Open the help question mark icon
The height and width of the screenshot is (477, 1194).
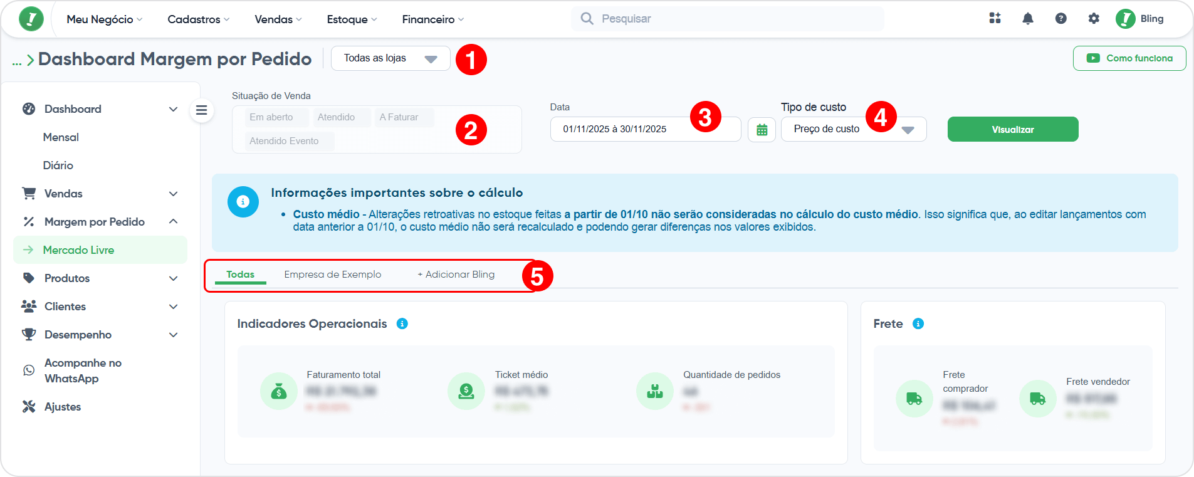pos(1060,19)
